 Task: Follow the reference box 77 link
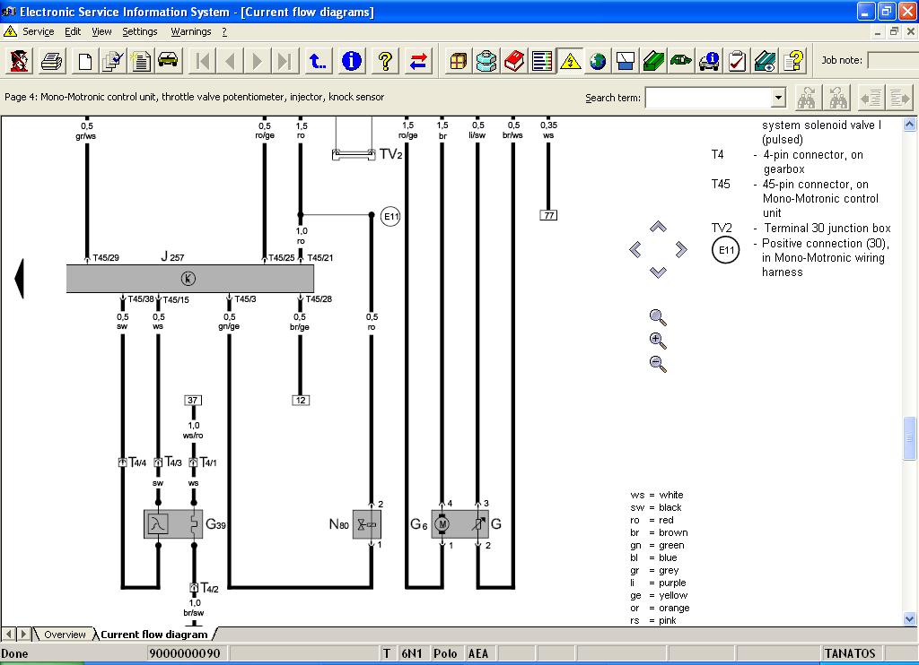point(548,215)
